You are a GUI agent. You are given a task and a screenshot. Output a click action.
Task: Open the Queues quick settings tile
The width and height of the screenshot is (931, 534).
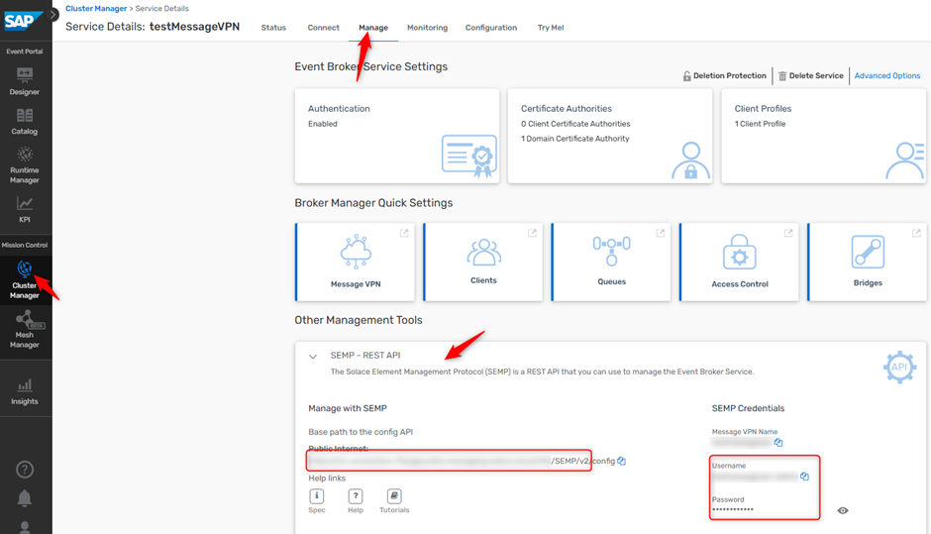click(x=611, y=262)
